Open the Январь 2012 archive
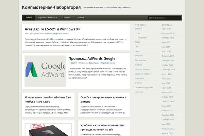The width and height of the screenshot is (204, 136). point(167,133)
